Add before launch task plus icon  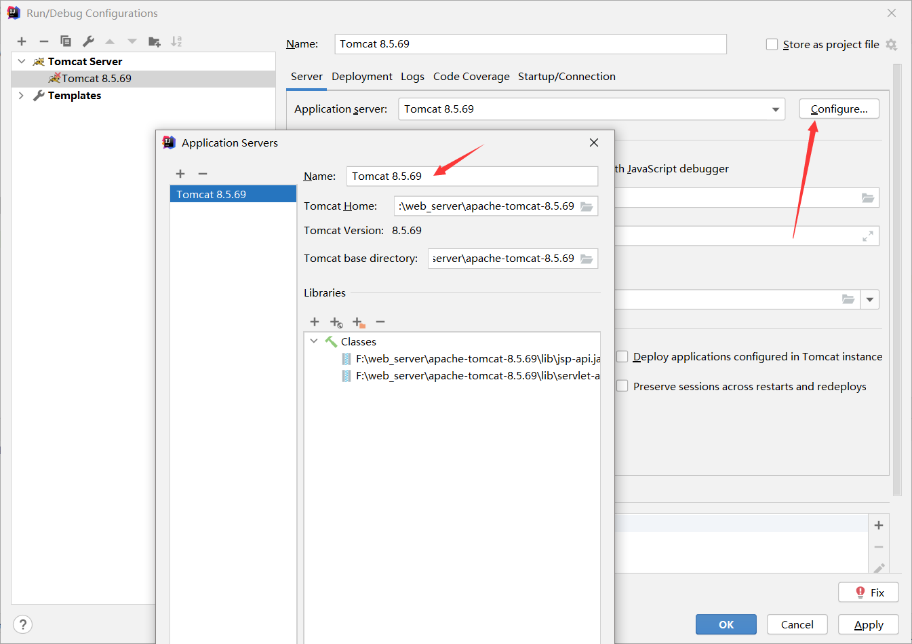pos(879,525)
